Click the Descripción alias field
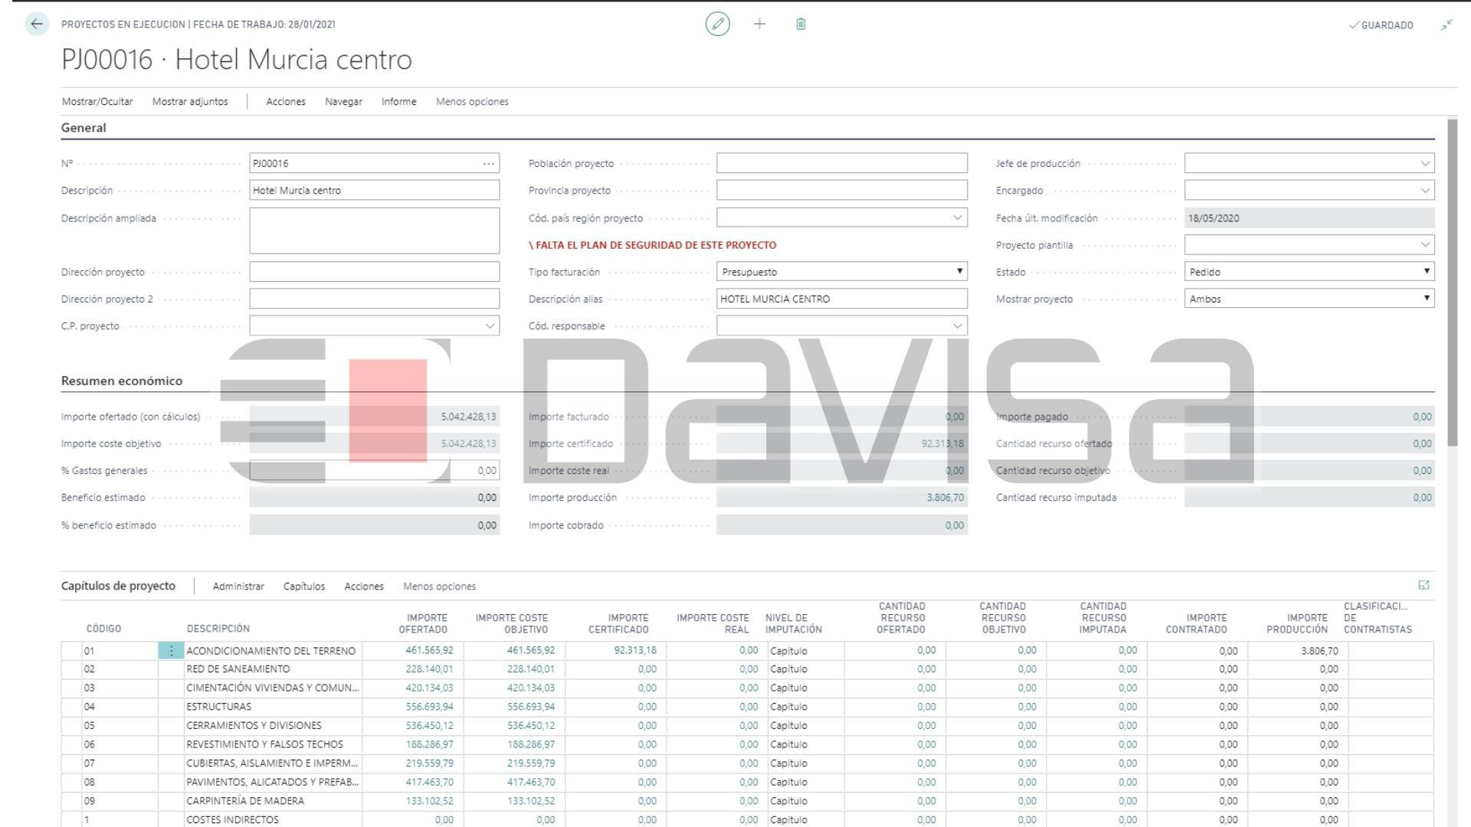 tap(842, 299)
